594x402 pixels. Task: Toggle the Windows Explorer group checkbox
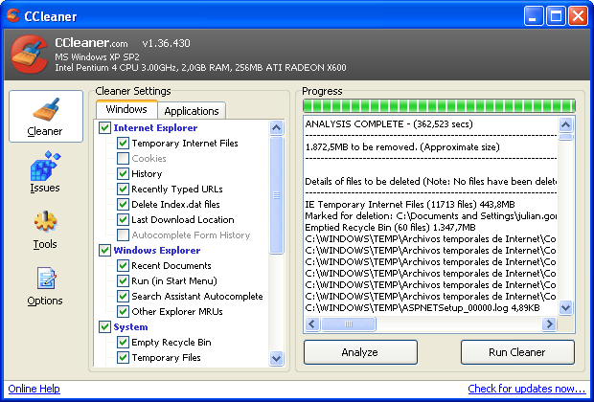tap(104, 251)
